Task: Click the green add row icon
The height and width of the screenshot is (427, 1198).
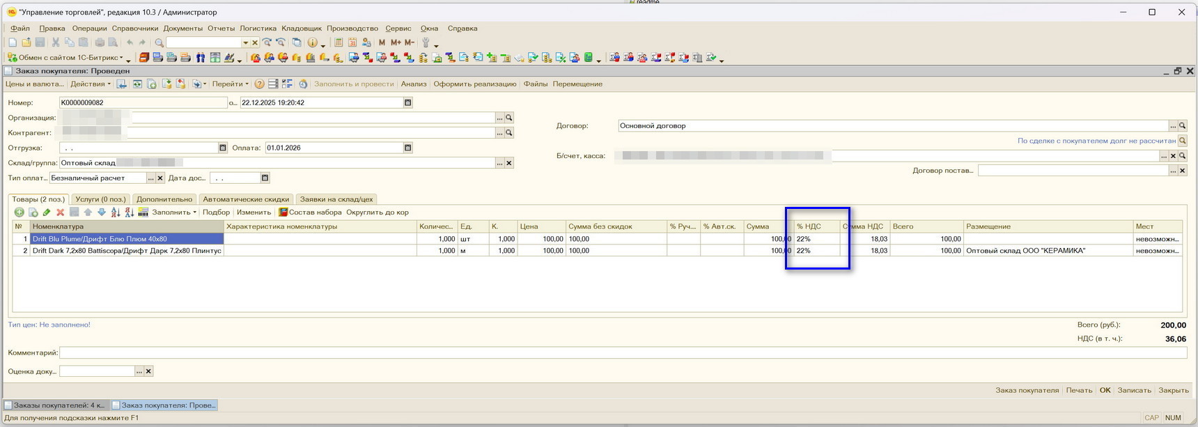Action: coord(19,212)
